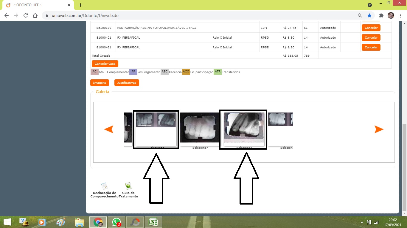
Task: Click the browser forward arrow
Action: point(16,15)
